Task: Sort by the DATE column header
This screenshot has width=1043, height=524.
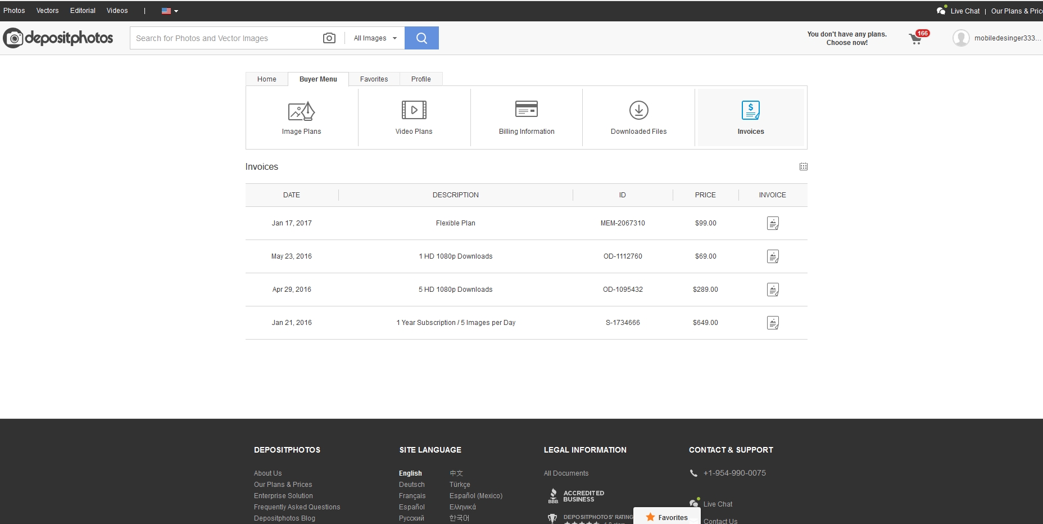Action: (x=292, y=195)
